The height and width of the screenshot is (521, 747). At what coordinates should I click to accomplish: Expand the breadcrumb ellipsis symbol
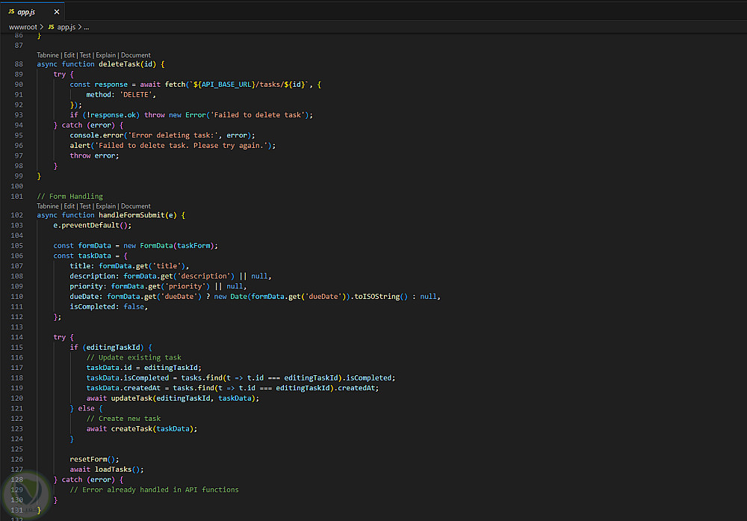click(87, 27)
